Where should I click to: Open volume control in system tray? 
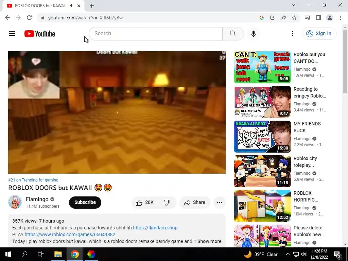304,254
